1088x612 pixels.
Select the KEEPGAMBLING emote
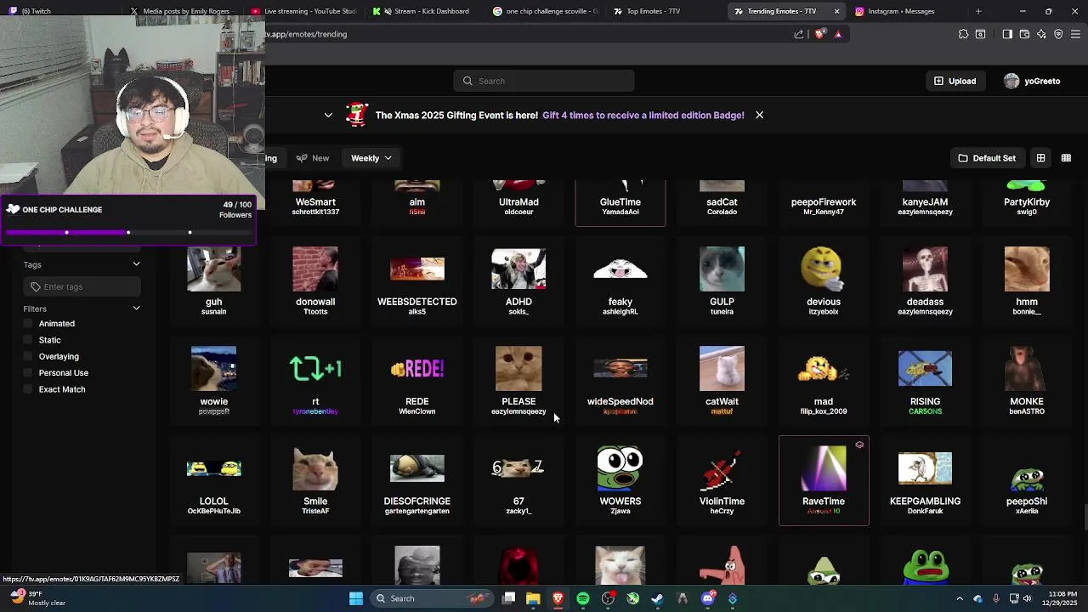coord(925,480)
